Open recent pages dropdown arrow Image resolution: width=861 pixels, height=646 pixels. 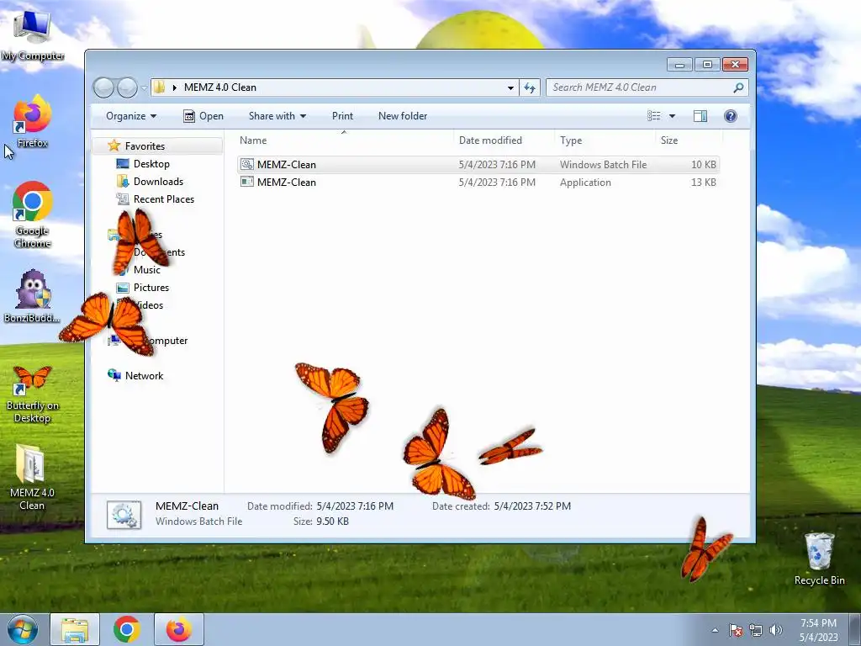(144, 87)
